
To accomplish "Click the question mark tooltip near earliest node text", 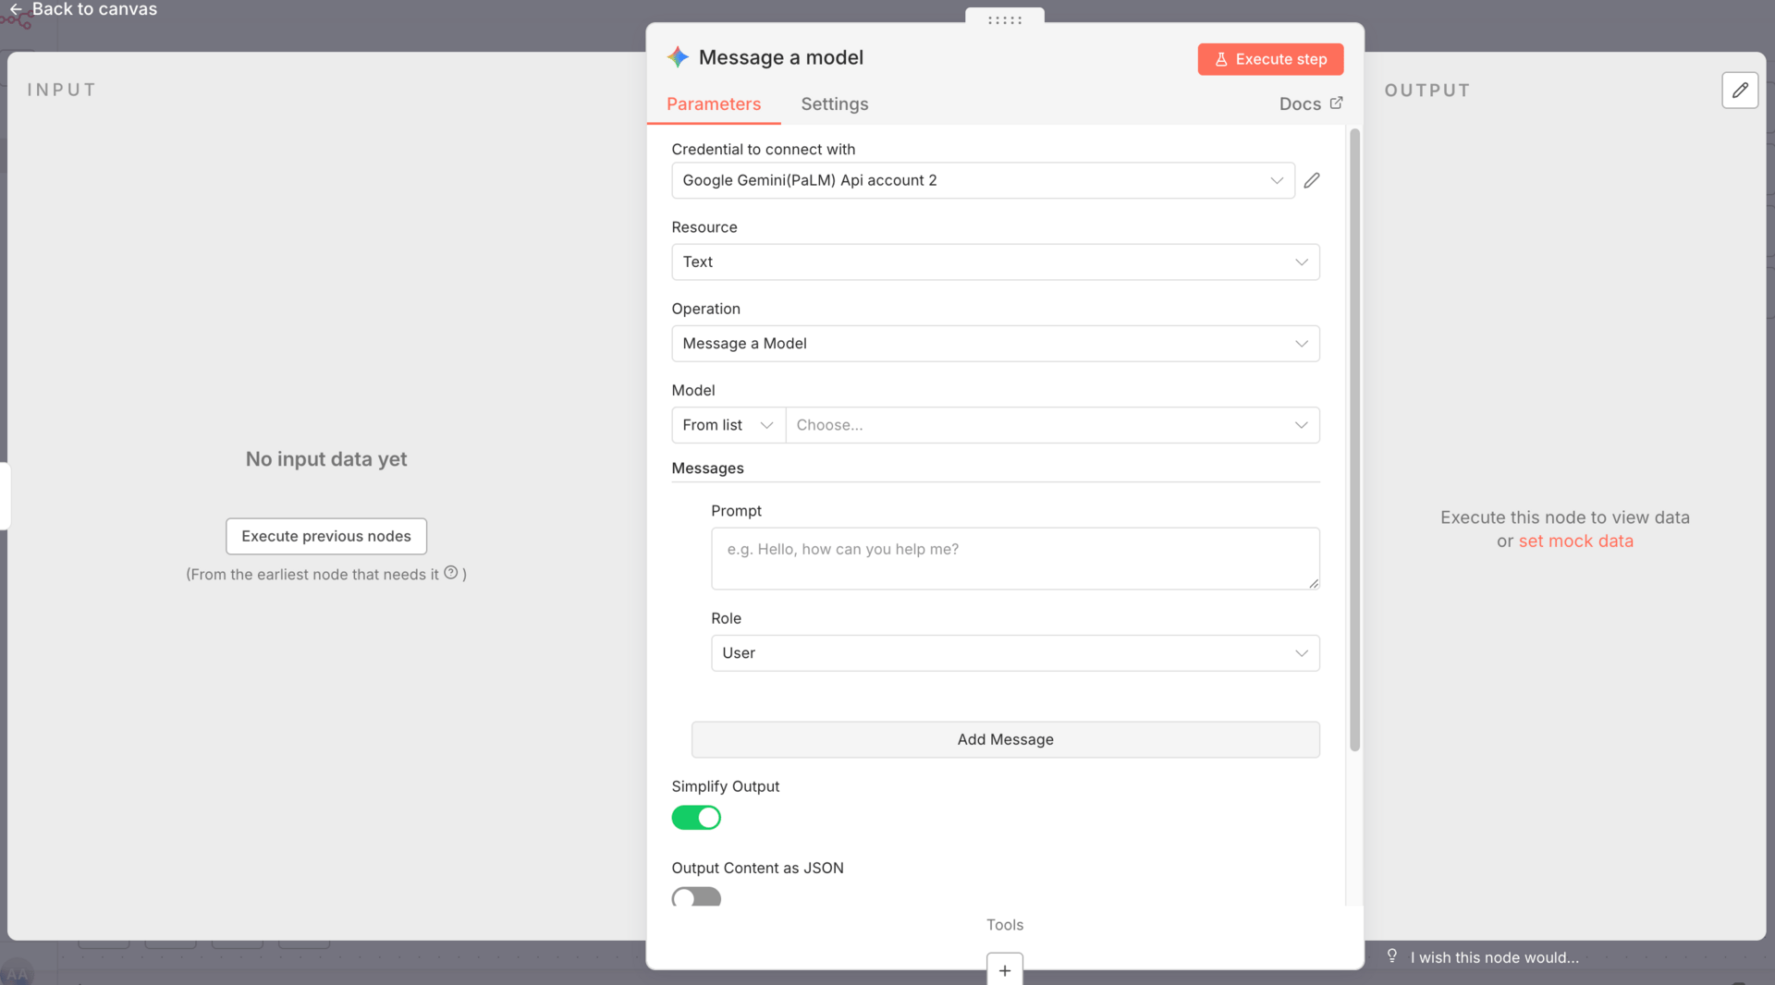I will click(x=450, y=573).
